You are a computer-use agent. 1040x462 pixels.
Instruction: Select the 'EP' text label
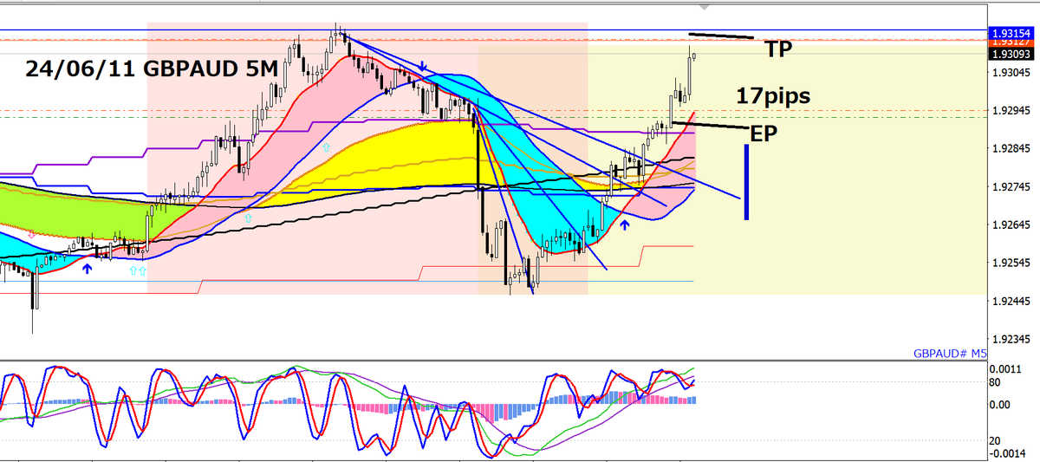click(764, 133)
